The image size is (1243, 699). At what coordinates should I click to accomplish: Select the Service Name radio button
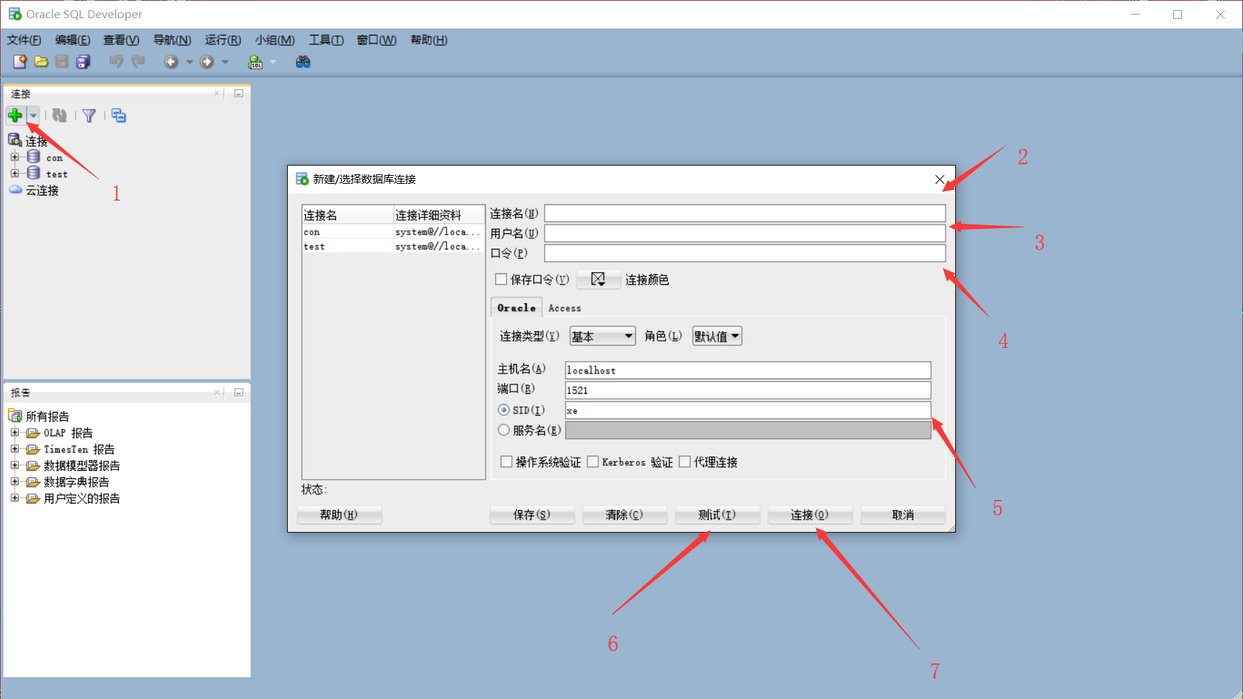(504, 430)
